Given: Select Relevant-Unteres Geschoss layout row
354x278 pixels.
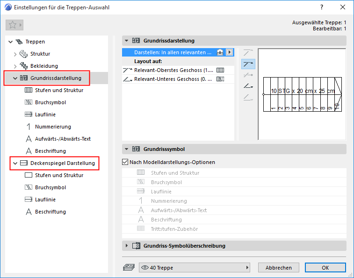Looking at the screenshot, I should (x=178, y=79).
